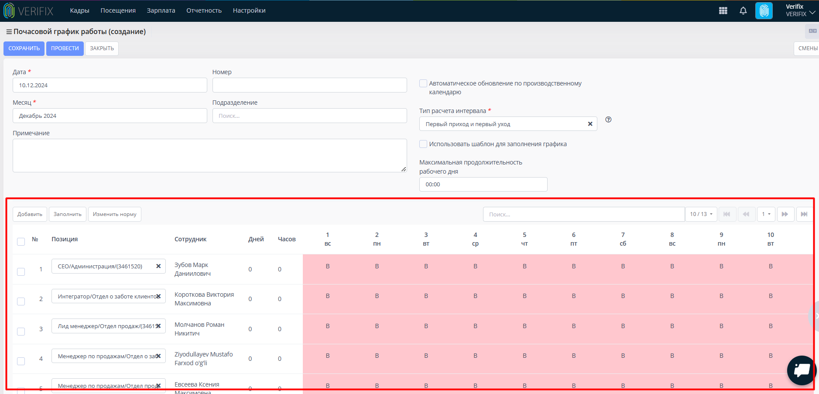Image resolution: width=819 pixels, height=394 pixels.
Task: Click the Verifix fingerprint avatar
Action: (764, 11)
